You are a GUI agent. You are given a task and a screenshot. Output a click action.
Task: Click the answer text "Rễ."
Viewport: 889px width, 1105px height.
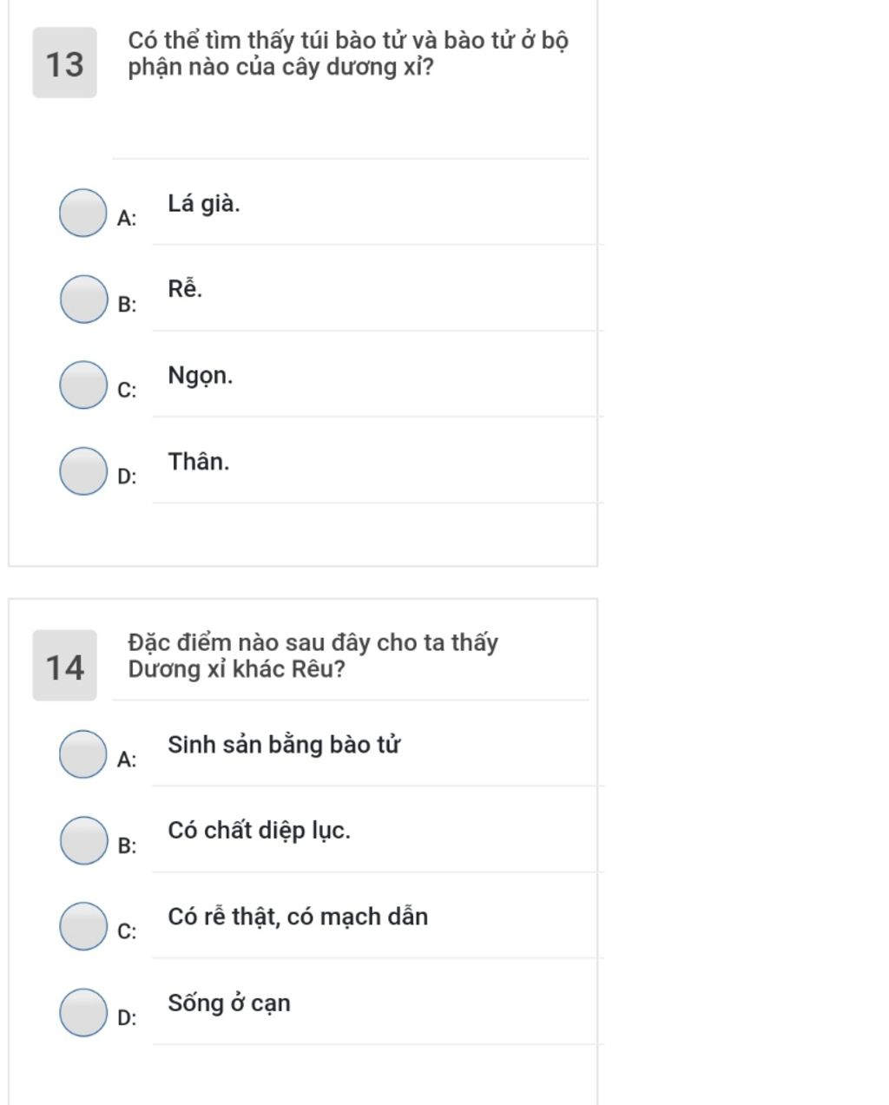[x=185, y=289]
